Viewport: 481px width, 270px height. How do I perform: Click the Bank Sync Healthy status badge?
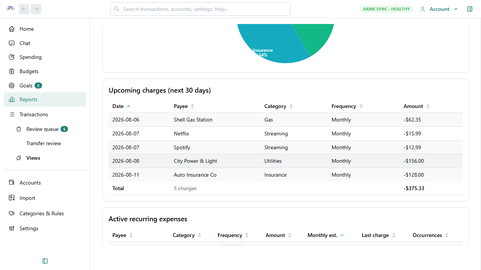click(386, 9)
